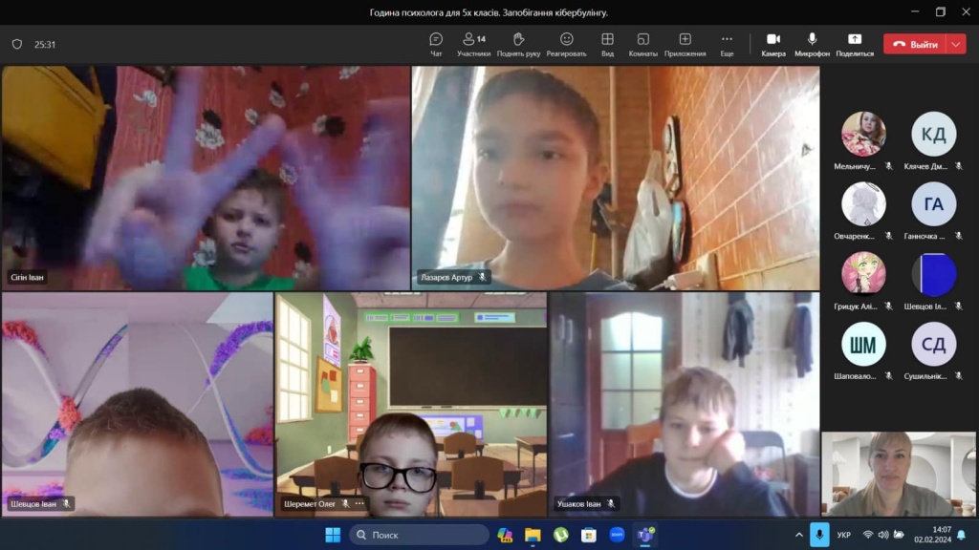
Task: Open Комнаты breakout rooms
Action: tap(642, 44)
